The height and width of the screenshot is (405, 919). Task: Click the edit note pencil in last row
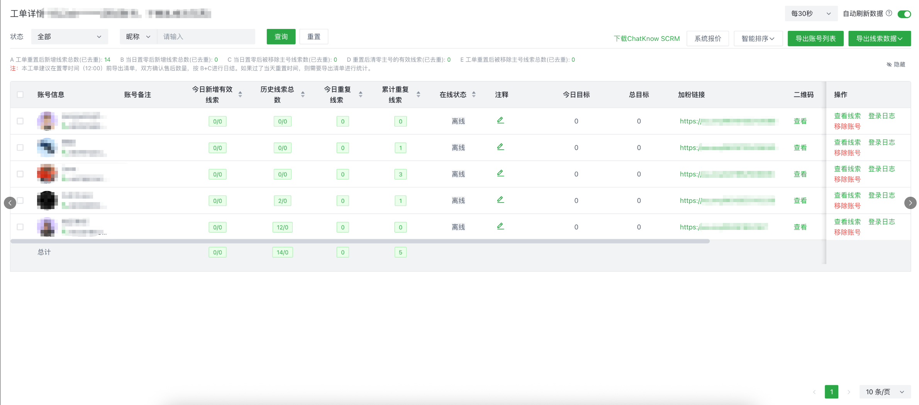500,226
